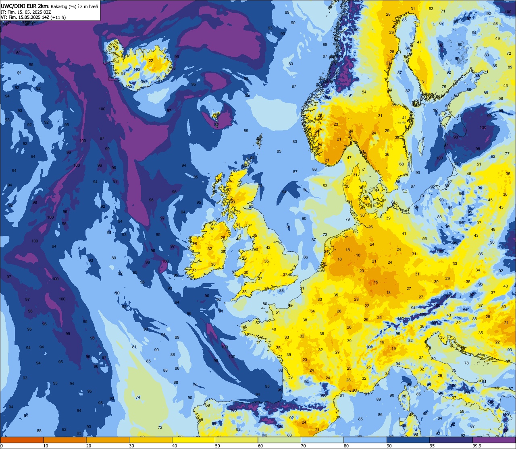Click the 95–99.9% navy legend swatch
516x449 pixels.
pyautogui.click(x=451, y=440)
